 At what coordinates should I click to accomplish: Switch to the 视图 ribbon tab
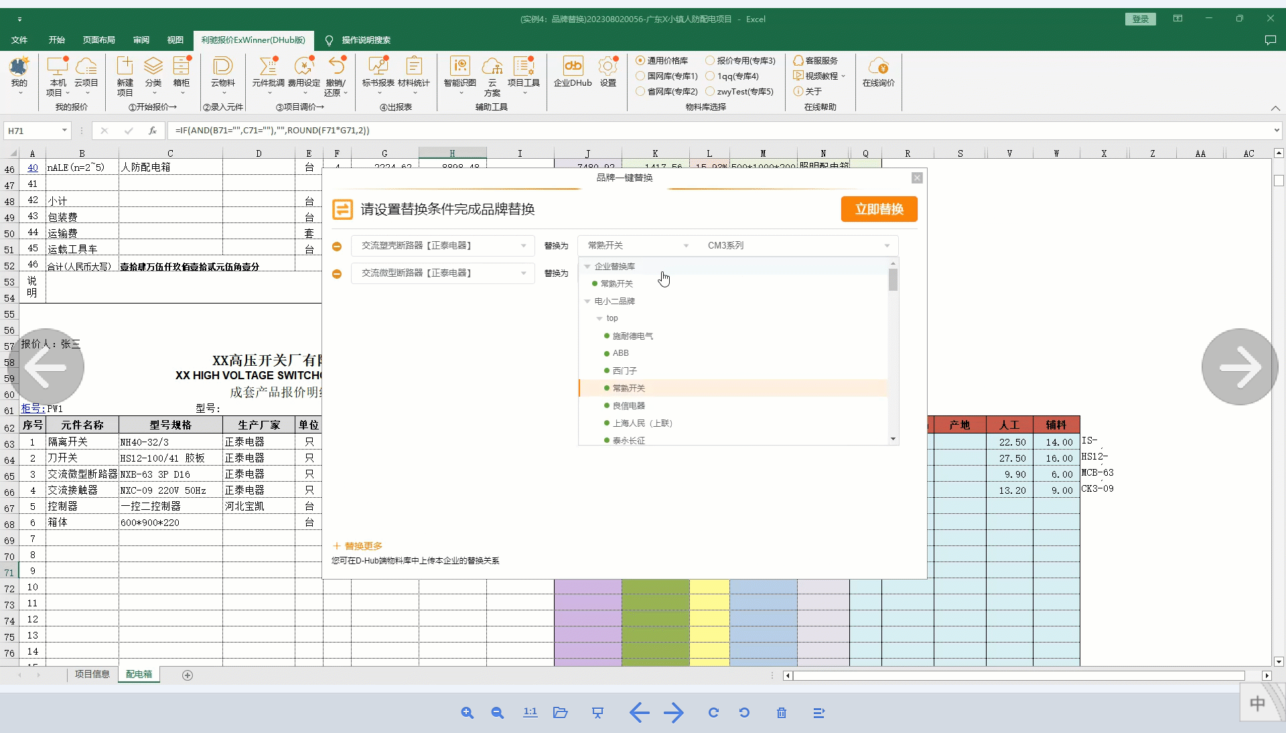coord(175,40)
